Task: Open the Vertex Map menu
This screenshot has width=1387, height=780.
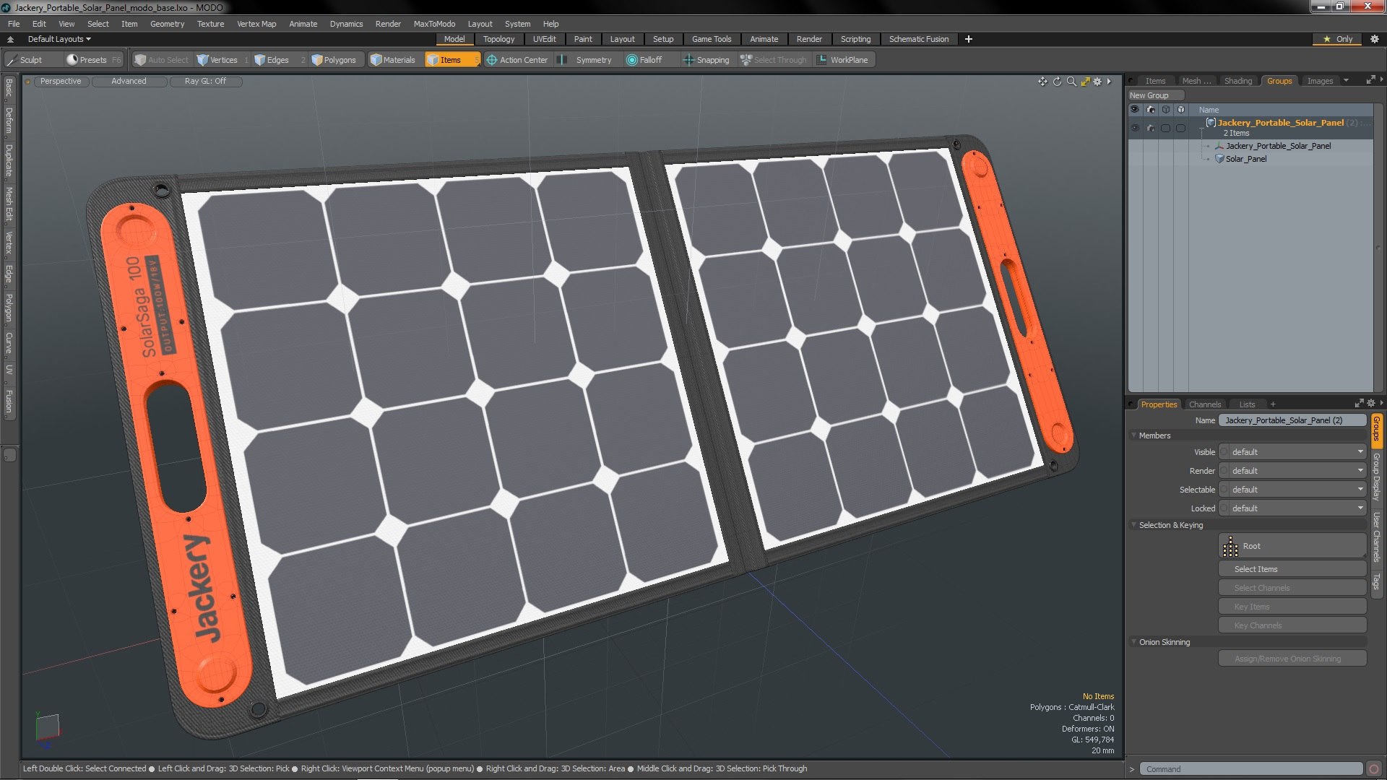Action: [256, 24]
